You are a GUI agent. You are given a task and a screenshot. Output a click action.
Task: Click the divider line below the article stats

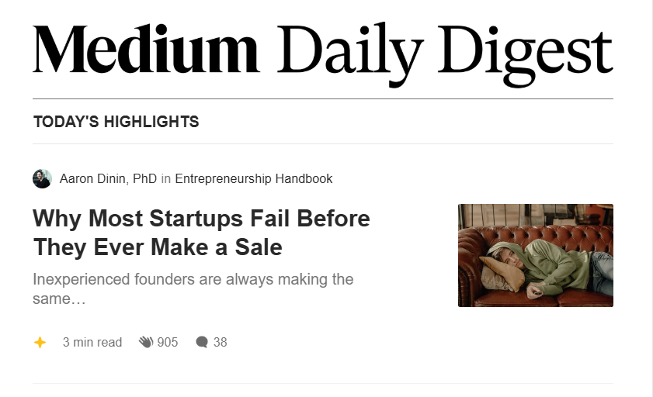pyautogui.click(x=323, y=383)
